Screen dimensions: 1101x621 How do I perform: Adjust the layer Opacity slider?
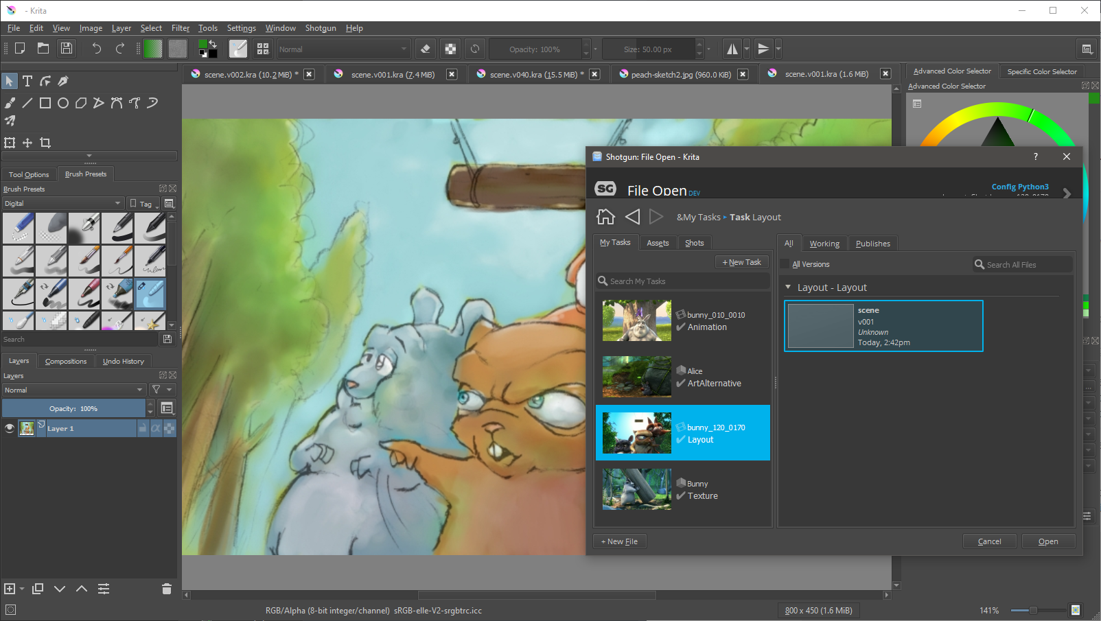point(73,408)
